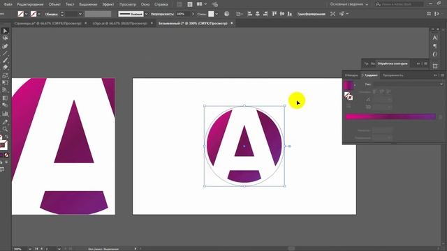Click the Recolor Artwork wheel icon
This screenshot has width=447, height=251.
tap(226, 14)
